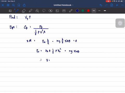Tap the battery indicator in status bar
Image resolution: width=125 pixels, height=93 pixels.
point(123,1)
